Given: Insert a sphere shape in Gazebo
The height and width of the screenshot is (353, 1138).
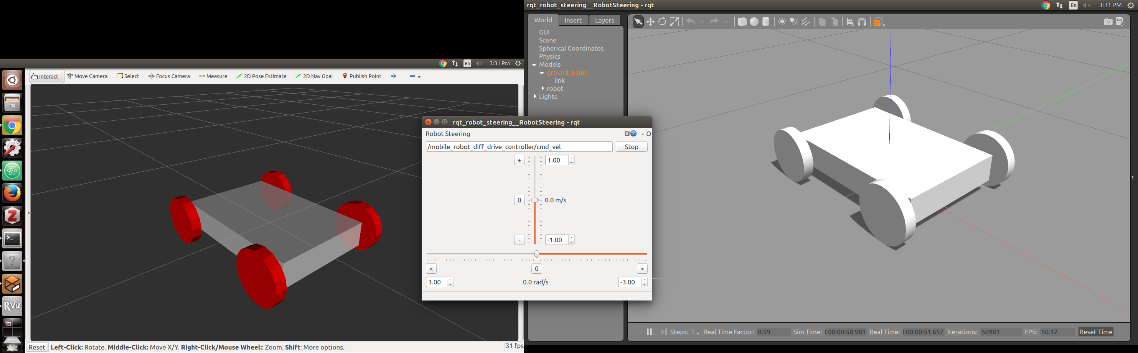Looking at the screenshot, I should click(754, 21).
